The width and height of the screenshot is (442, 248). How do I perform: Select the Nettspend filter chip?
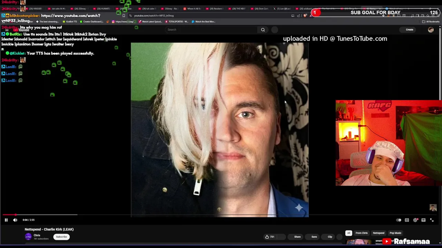click(x=378, y=233)
